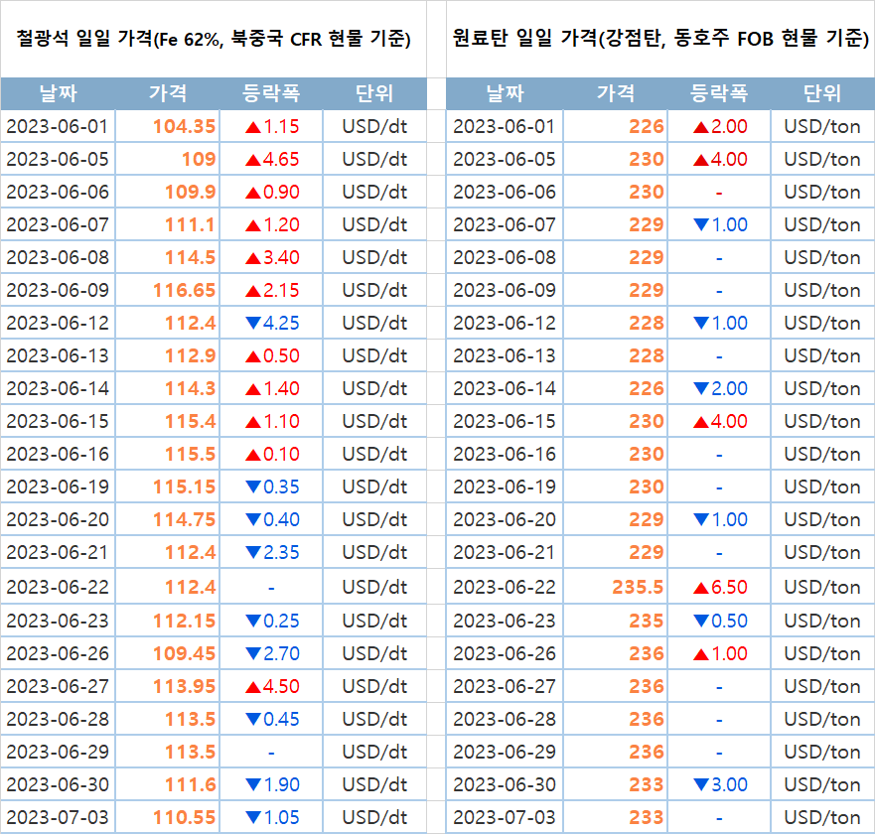Select the blue down arrow next to 0.50
Viewport: 875px width, 834px height.
click(x=701, y=621)
